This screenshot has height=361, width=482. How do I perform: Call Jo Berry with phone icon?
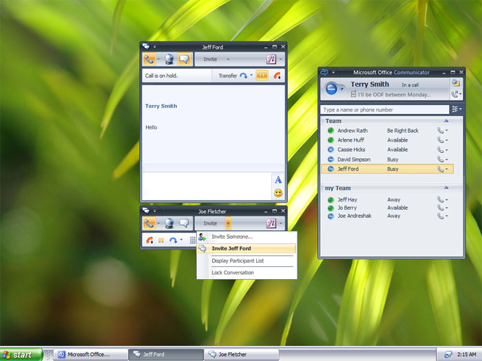(441, 208)
